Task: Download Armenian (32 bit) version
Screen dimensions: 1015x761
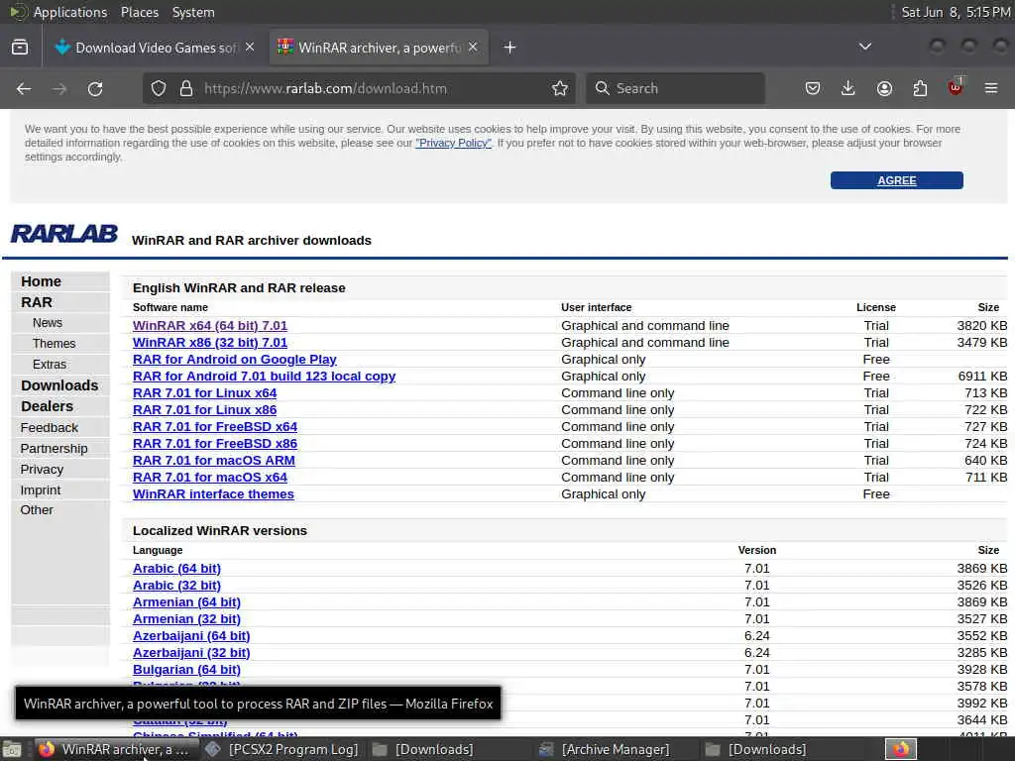Action: (x=186, y=618)
